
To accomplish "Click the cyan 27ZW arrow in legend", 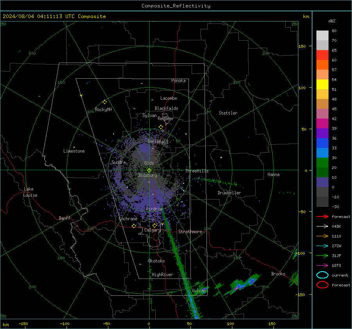I will [x=322, y=246].
